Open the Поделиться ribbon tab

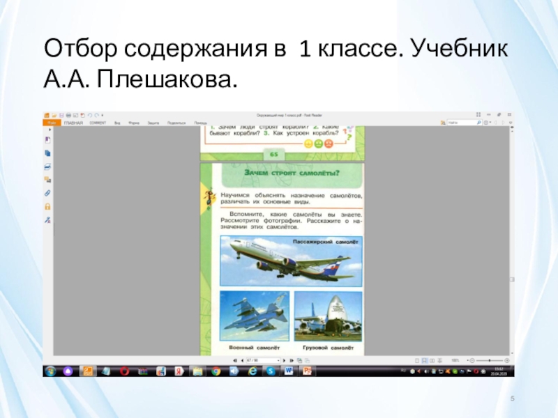click(176, 123)
